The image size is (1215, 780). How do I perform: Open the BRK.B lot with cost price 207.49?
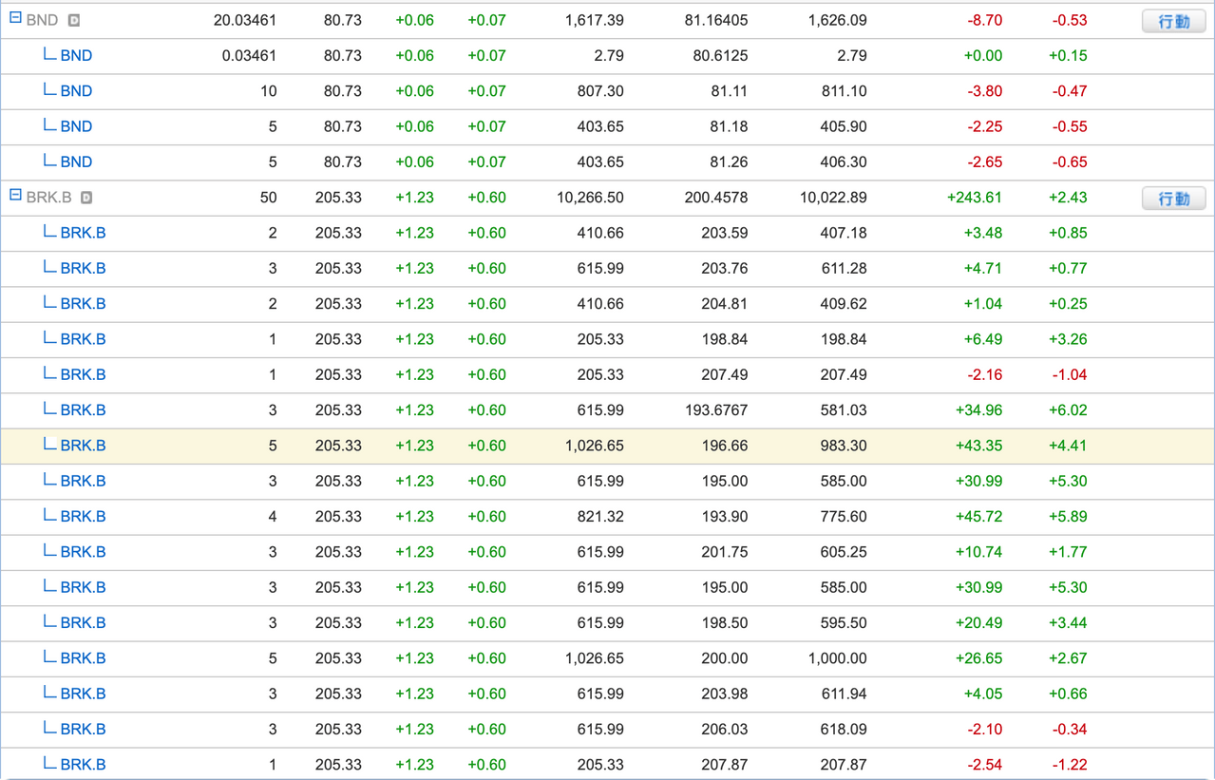point(83,374)
